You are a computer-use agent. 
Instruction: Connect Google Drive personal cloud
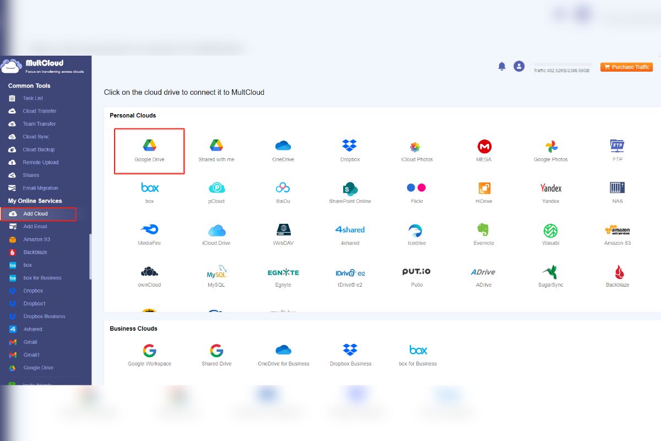coord(149,151)
